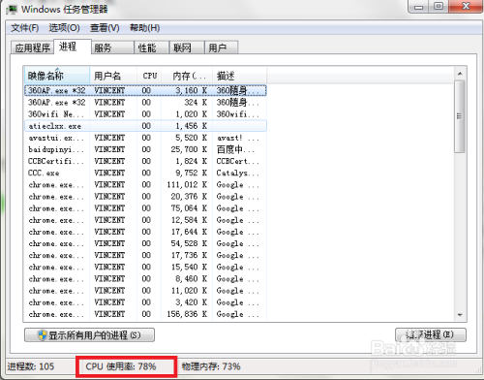Switch to the 服务 tab

coord(112,47)
